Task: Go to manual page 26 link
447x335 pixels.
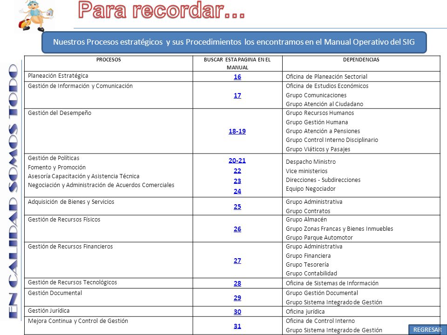Action: (x=237, y=229)
